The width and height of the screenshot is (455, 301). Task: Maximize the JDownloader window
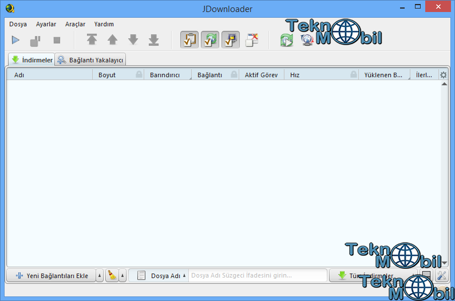418,6
